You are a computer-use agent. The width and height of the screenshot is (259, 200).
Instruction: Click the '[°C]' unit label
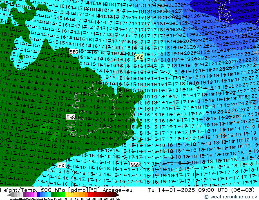[x=94, y=190]
